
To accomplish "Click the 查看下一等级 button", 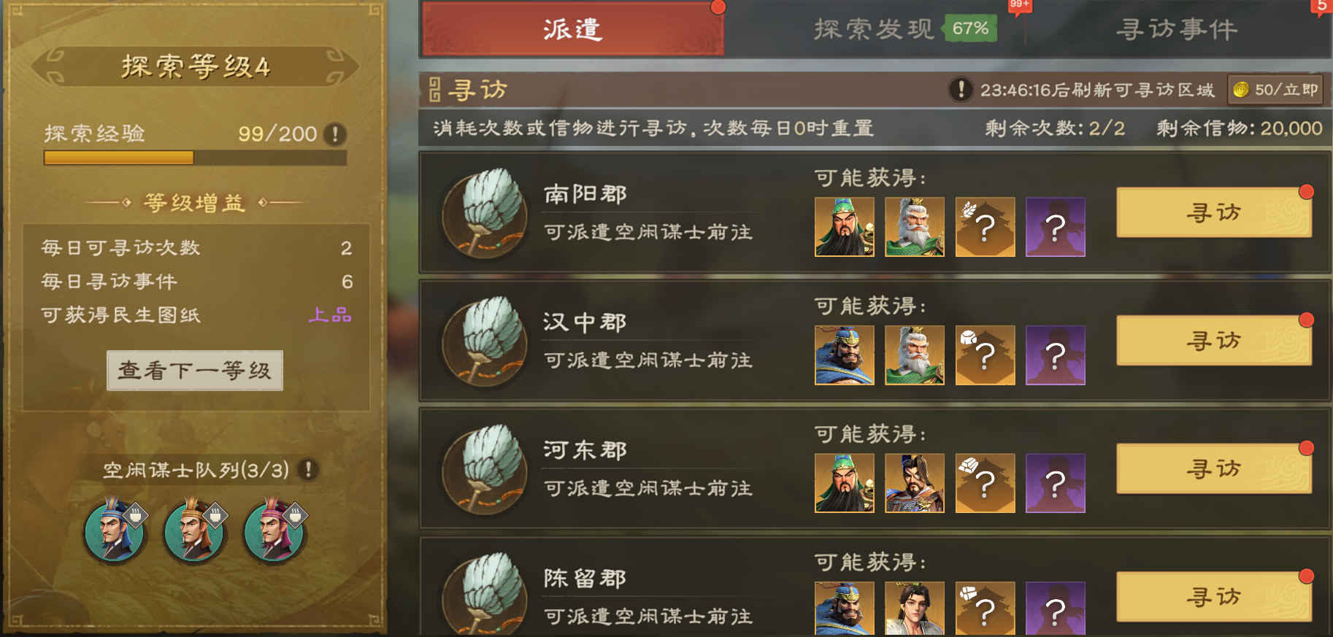I will (195, 371).
